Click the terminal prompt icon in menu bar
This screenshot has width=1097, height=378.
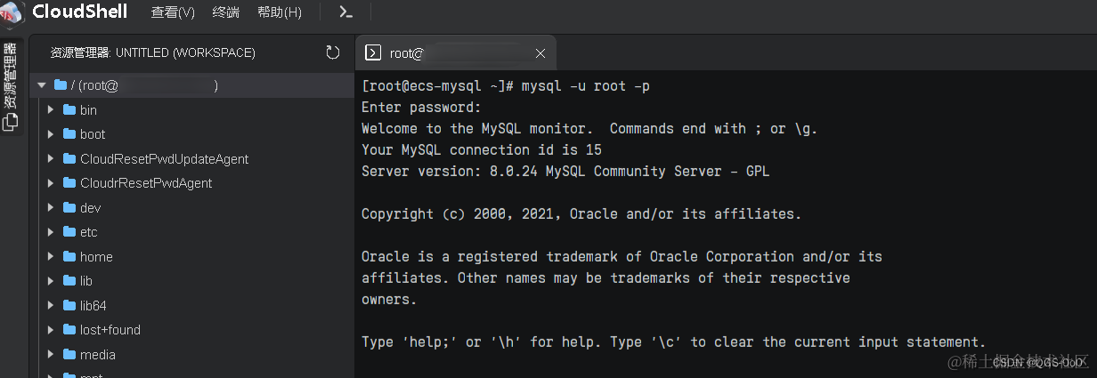tap(346, 12)
